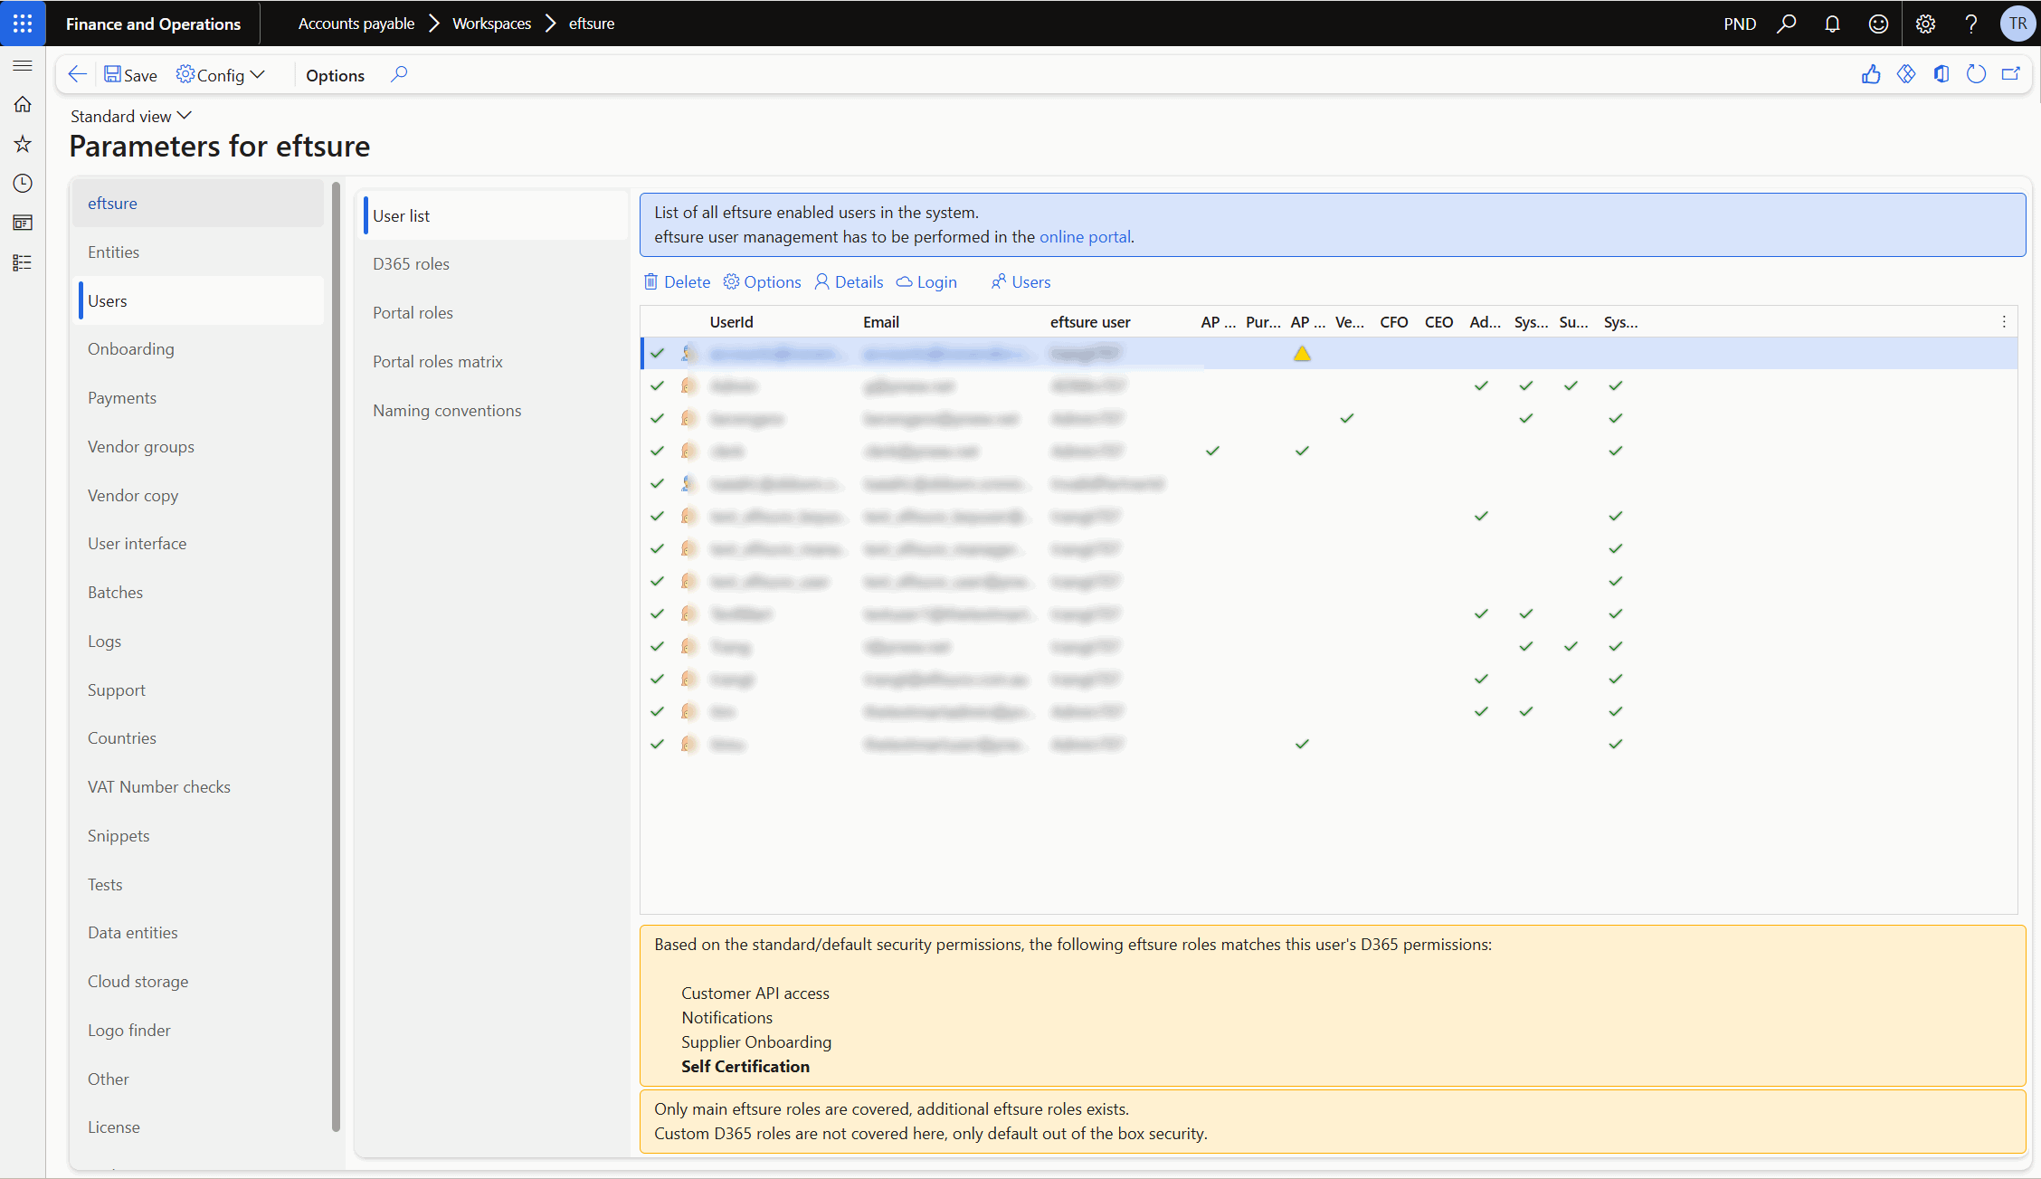Sort by the UserId column header
2041x1179 pixels.
pyautogui.click(x=731, y=322)
